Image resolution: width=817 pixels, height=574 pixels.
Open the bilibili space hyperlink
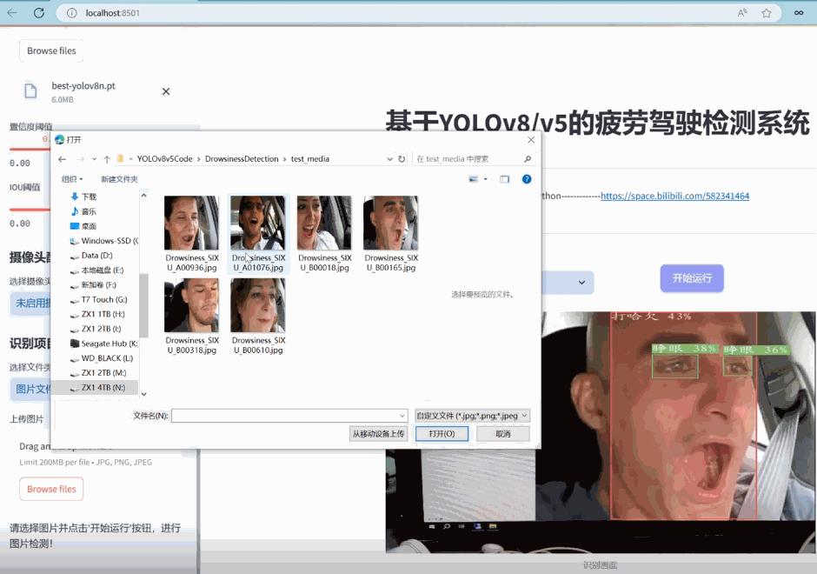[x=676, y=197]
